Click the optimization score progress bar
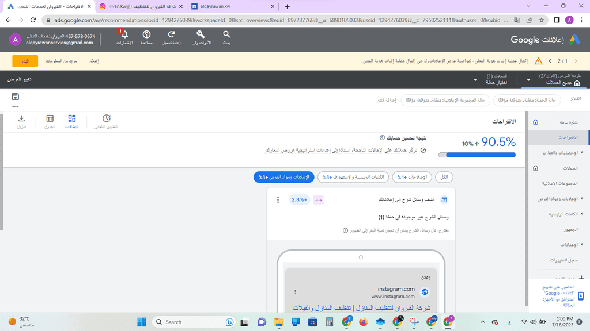Image resolution: width=590 pixels, height=331 pixels. point(477,155)
